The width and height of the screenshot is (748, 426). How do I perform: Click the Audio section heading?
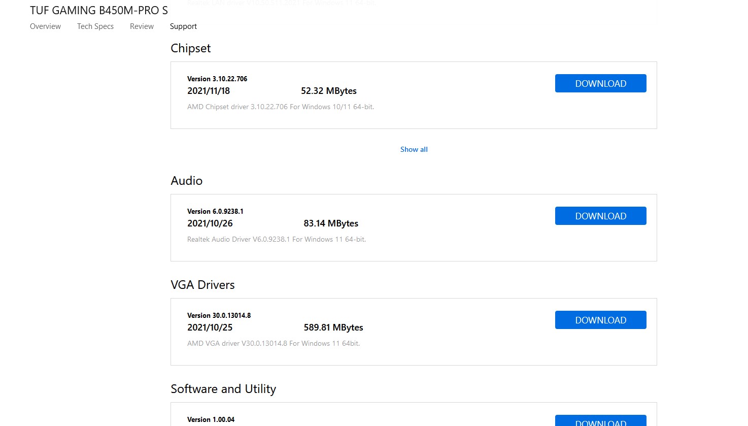186,181
